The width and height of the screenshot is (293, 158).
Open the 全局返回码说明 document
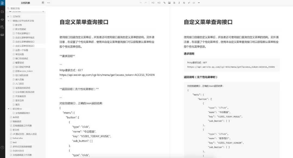[23, 88]
